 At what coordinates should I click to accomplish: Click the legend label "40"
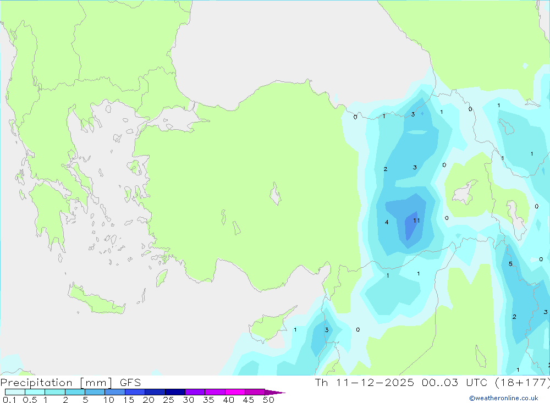click(x=229, y=400)
